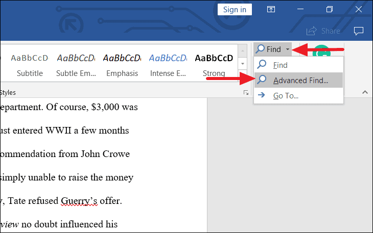Select Advanced Find... menu entry
Image resolution: width=373 pixels, height=233 pixels.
pos(298,80)
